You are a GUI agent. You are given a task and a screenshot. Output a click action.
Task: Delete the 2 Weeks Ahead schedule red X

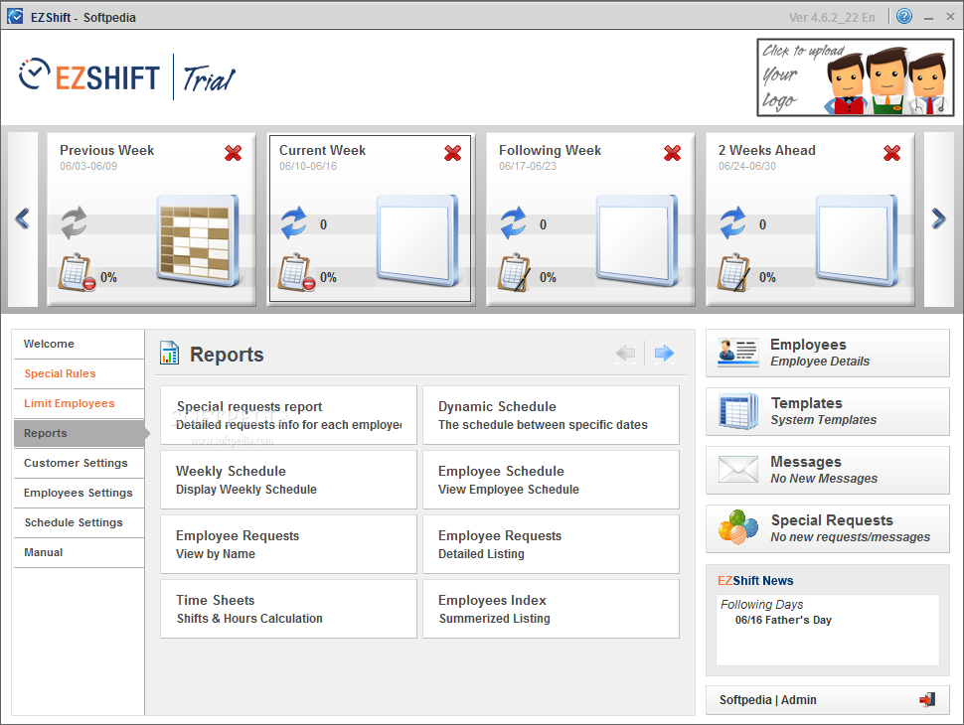[891, 153]
